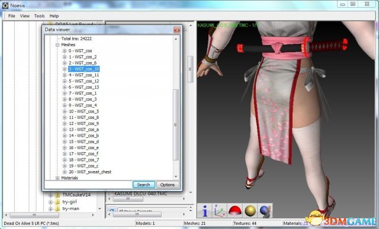Select 15 - WGT_cos_d mesh row

(84, 141)
